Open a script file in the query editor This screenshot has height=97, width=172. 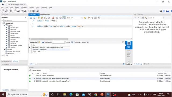31,18
